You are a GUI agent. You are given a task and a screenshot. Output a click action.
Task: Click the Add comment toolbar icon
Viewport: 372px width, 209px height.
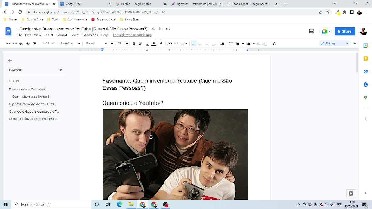tap(176, 43)
